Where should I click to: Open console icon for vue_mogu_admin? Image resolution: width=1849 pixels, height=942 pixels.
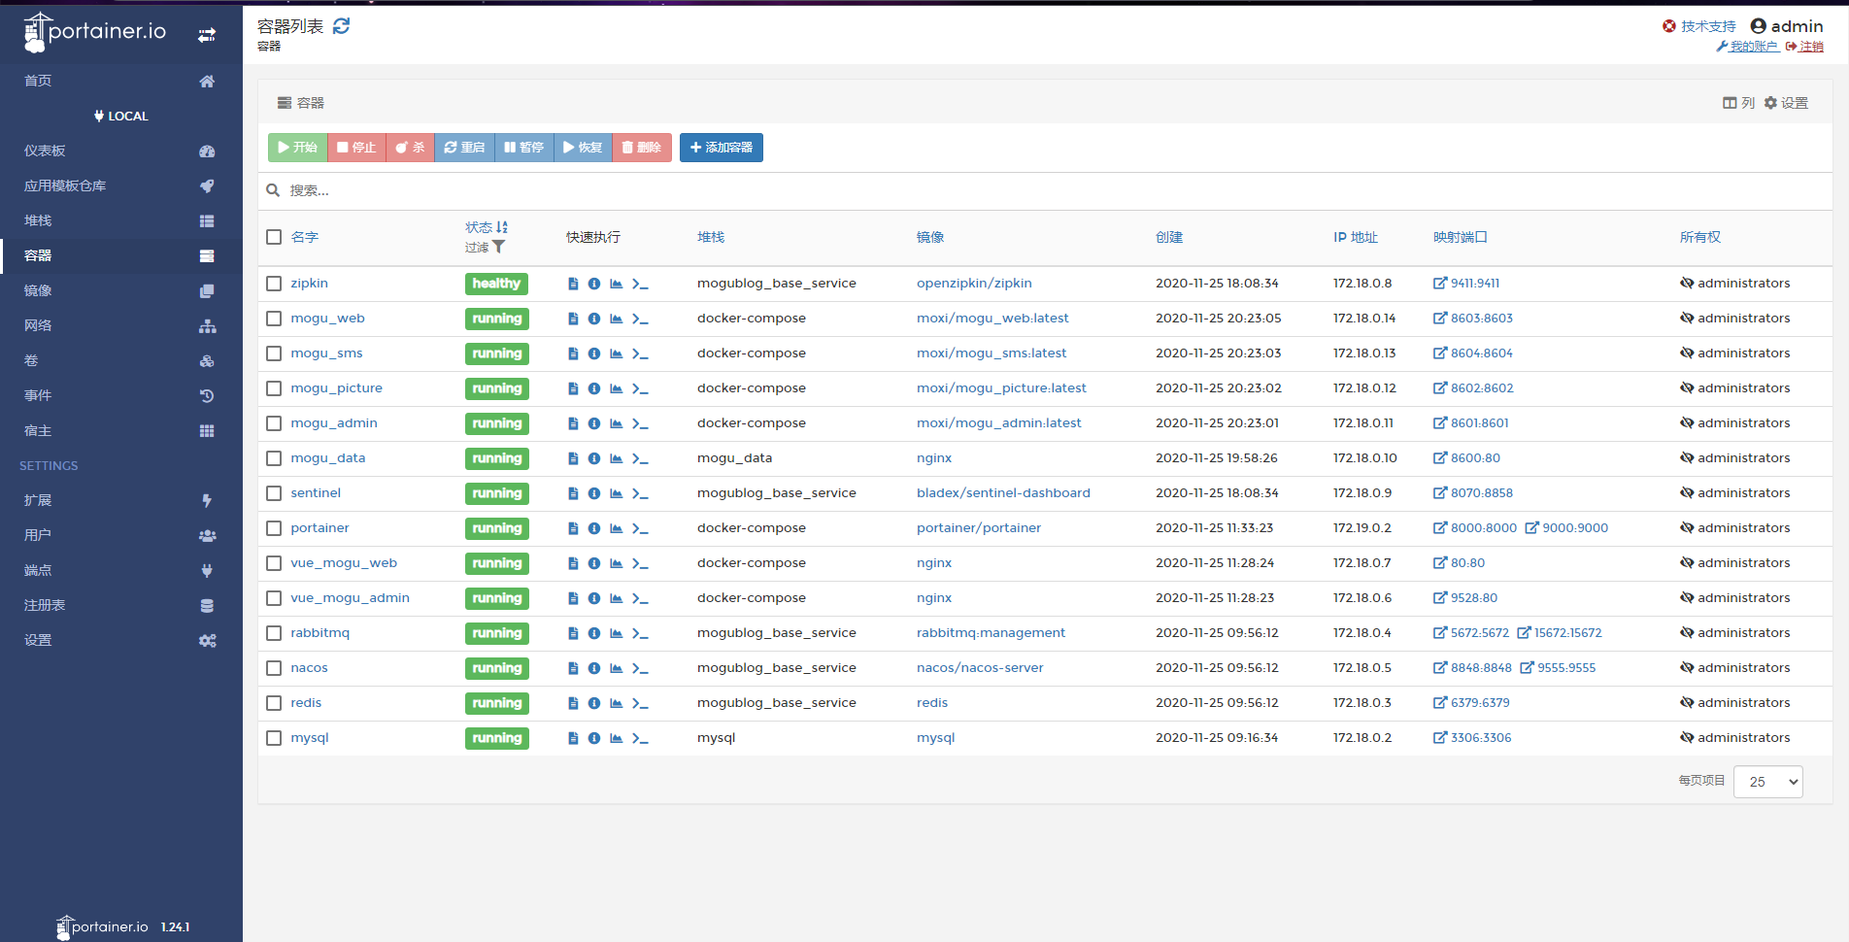[x=640, y=598]
